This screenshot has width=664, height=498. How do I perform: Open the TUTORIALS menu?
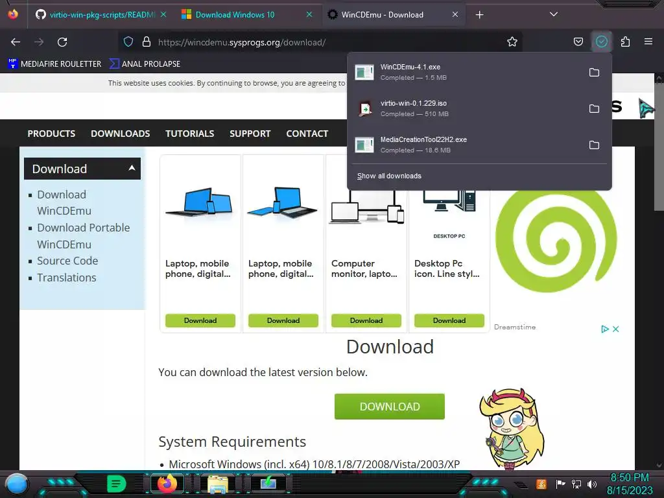click(190, 134)
